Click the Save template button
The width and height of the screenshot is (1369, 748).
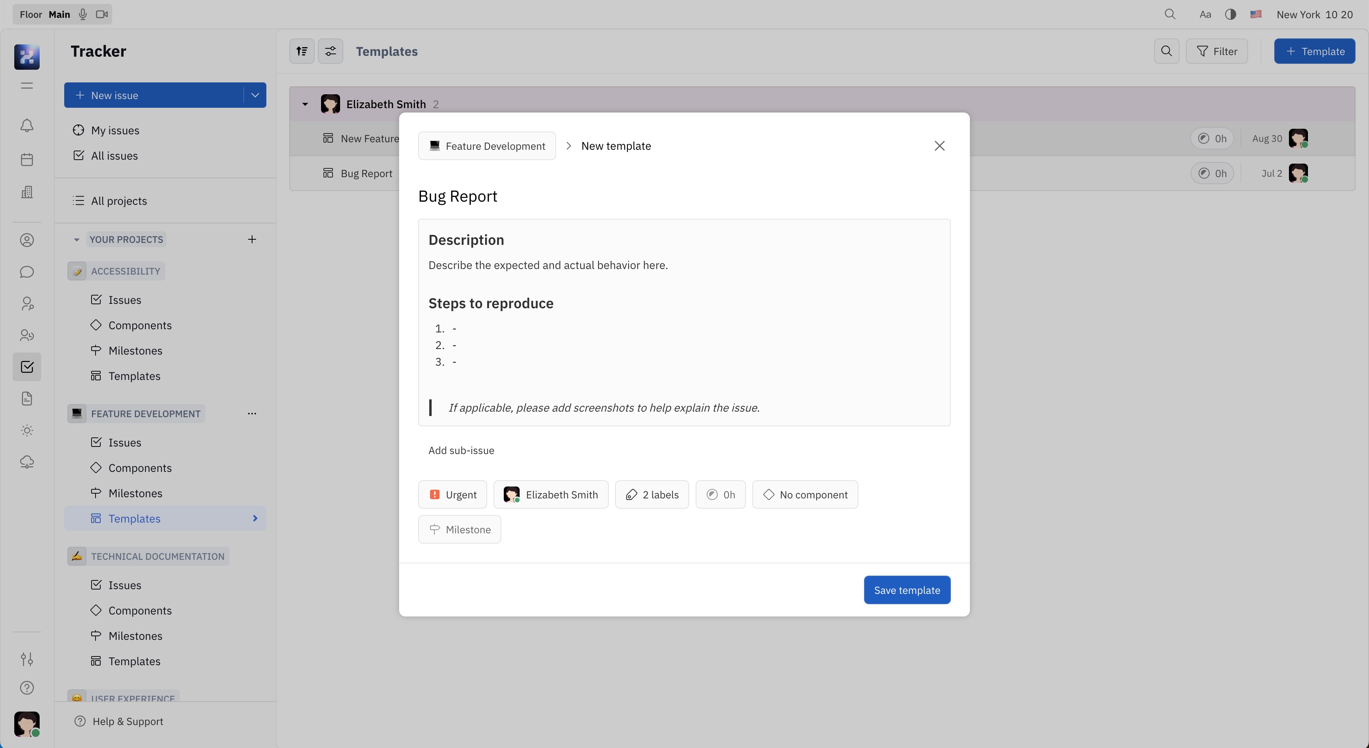[x=906, y=590]
